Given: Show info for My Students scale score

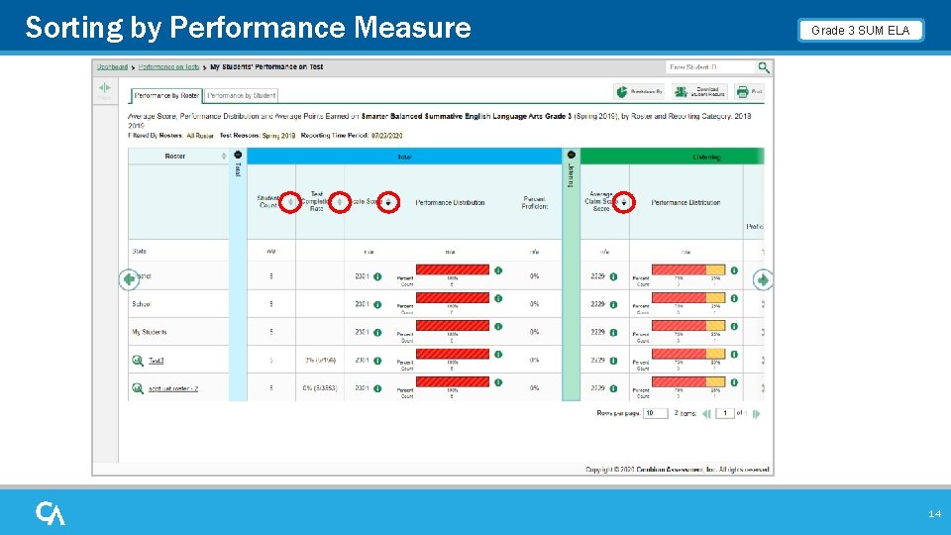Looking at the screenshot, I should (x=377, y=333).
